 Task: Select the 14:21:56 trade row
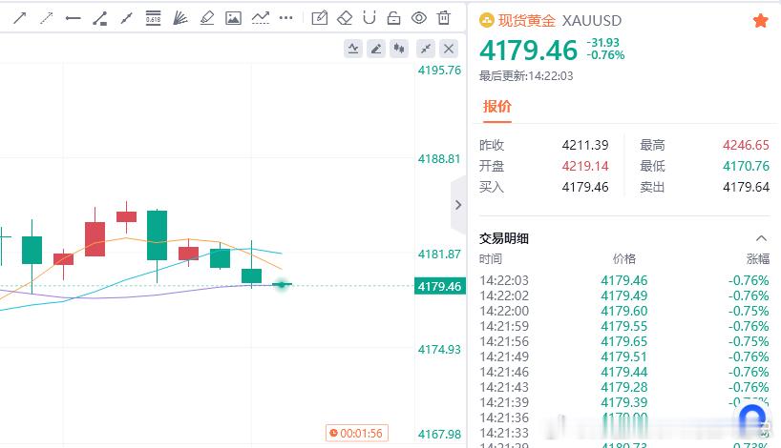click(624, 341)
